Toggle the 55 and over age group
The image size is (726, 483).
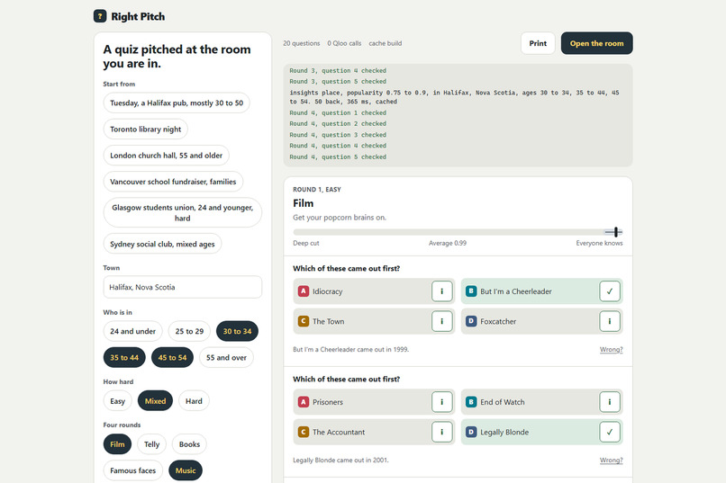tap(226, 358)
